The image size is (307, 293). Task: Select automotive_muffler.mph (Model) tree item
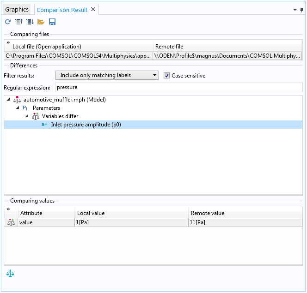65,100
